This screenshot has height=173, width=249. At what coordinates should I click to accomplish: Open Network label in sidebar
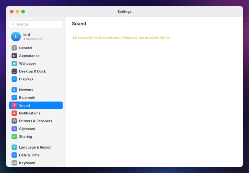click(x=26, y=90)
